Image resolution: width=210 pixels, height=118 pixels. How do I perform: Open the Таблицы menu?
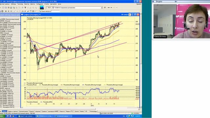point(13,4)
